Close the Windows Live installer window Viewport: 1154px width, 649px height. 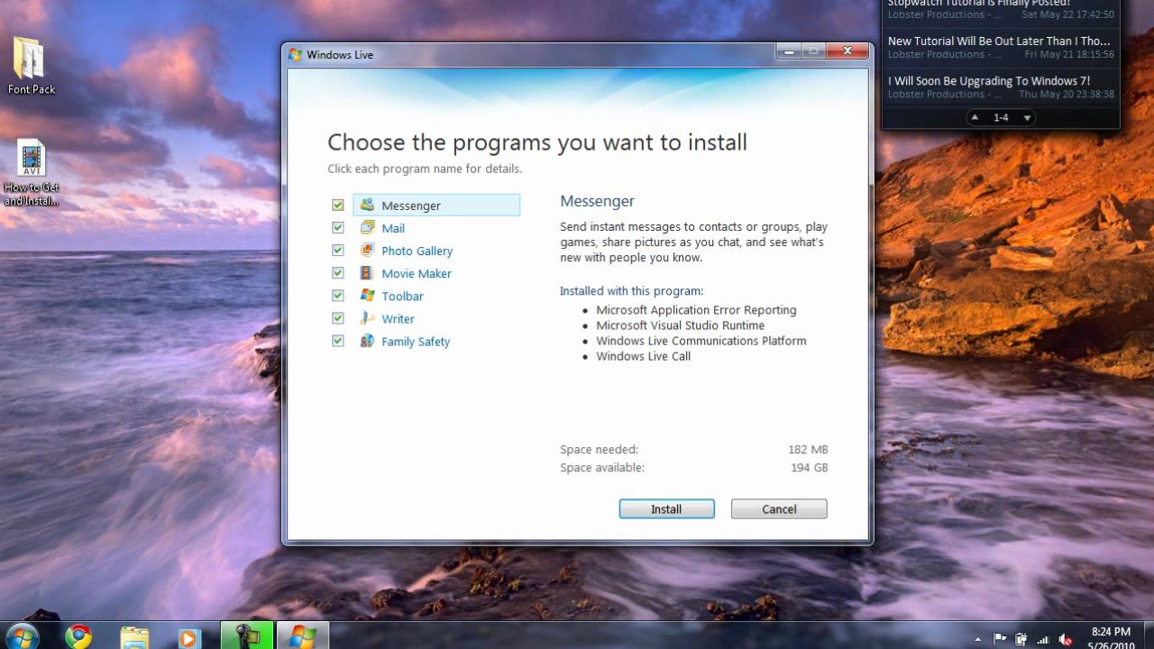click(848, 51)
